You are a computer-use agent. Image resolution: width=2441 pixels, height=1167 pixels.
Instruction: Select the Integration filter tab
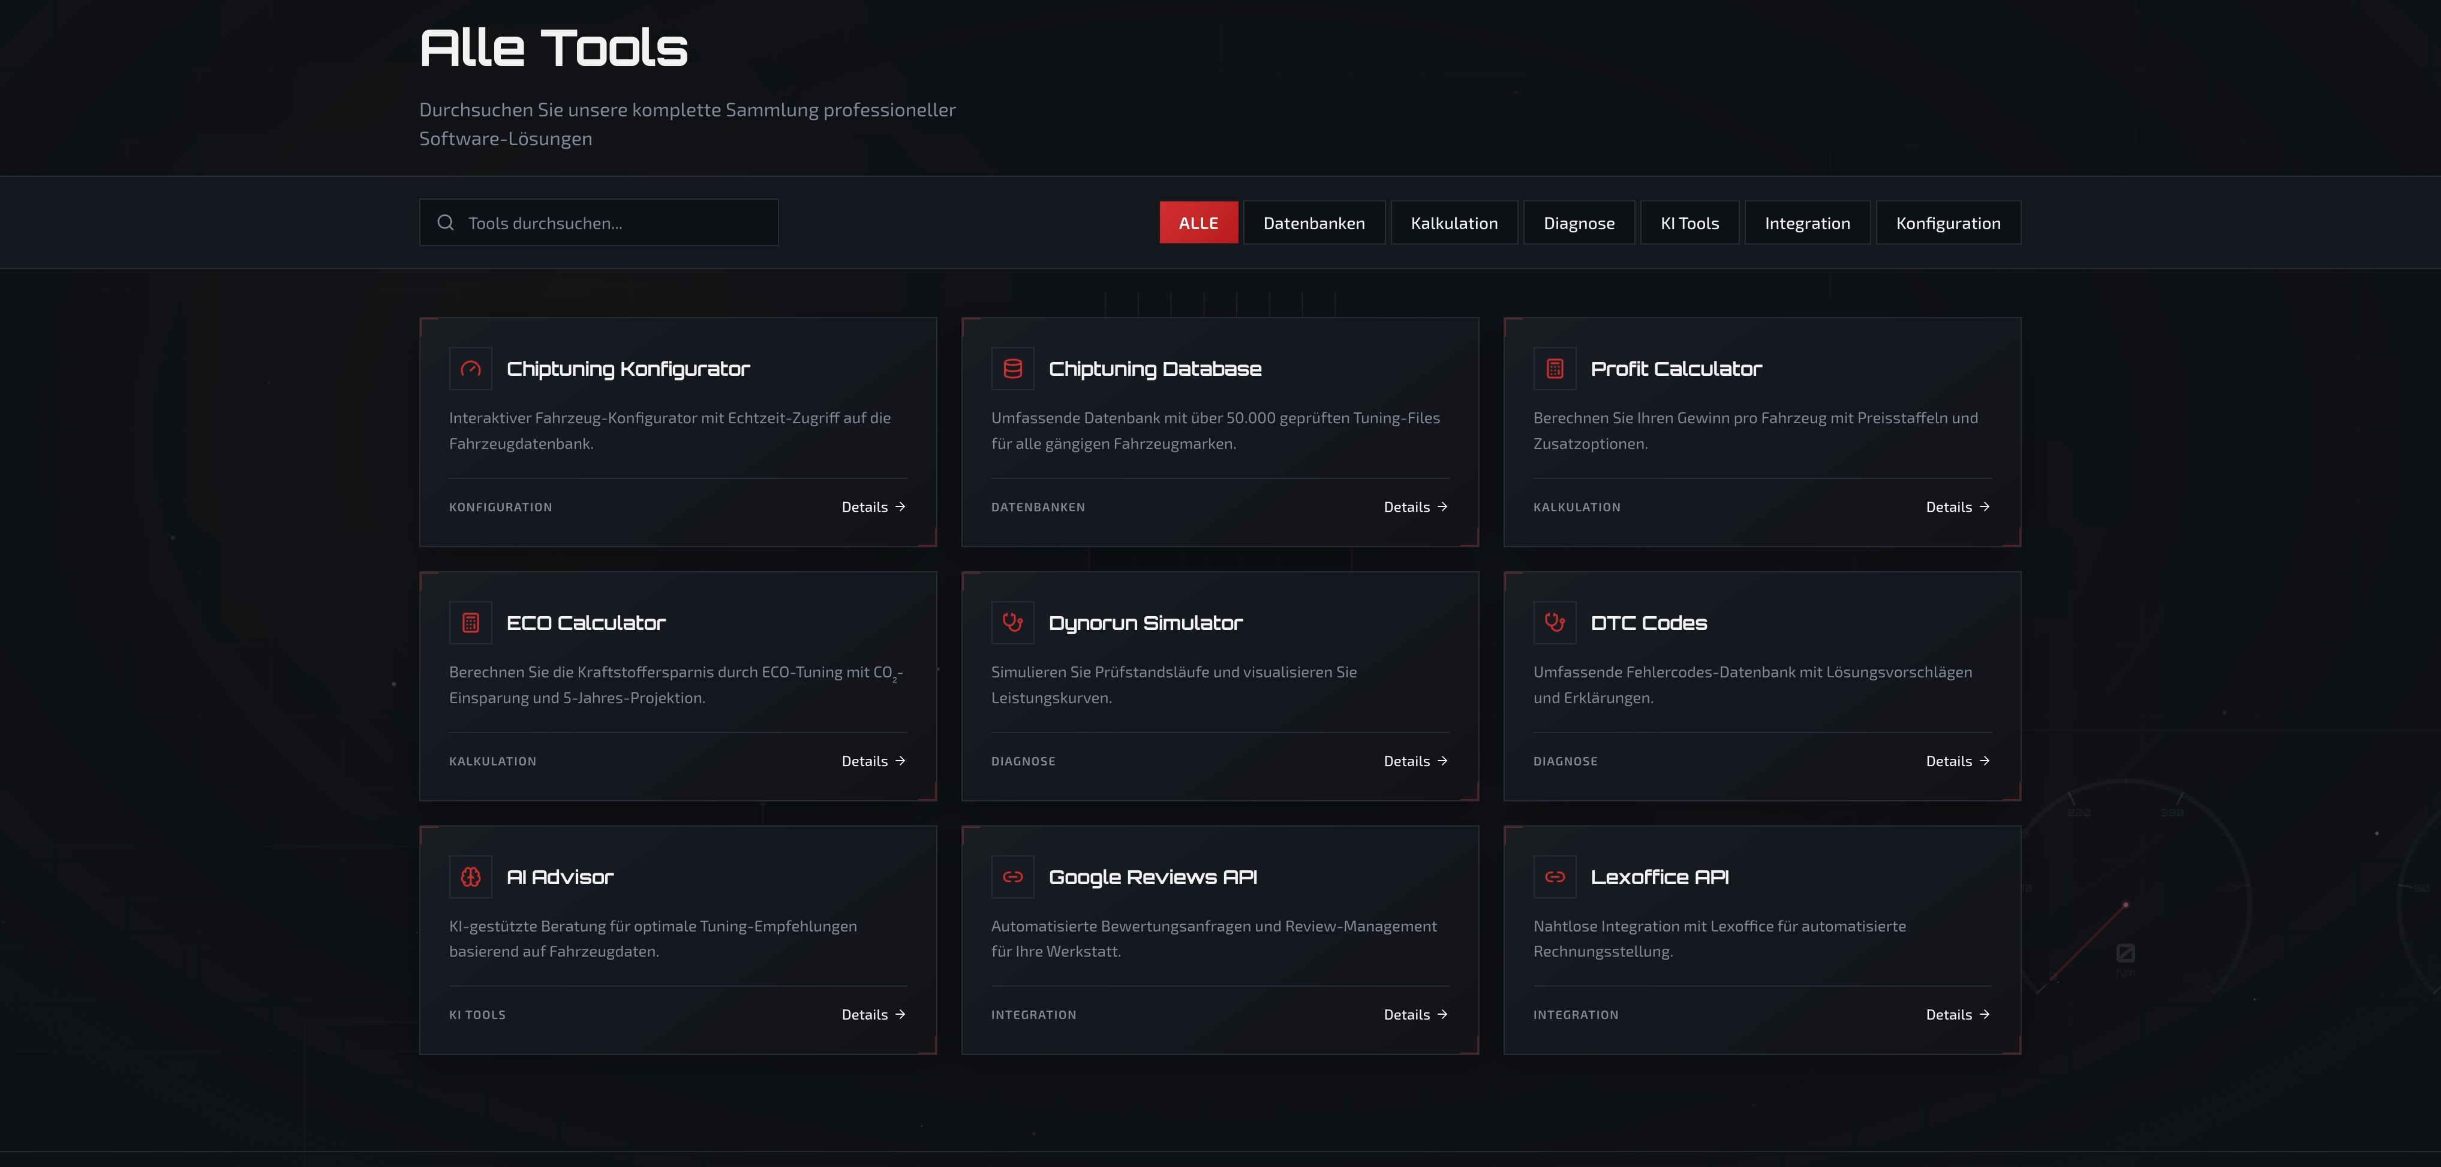[1807, 222]
